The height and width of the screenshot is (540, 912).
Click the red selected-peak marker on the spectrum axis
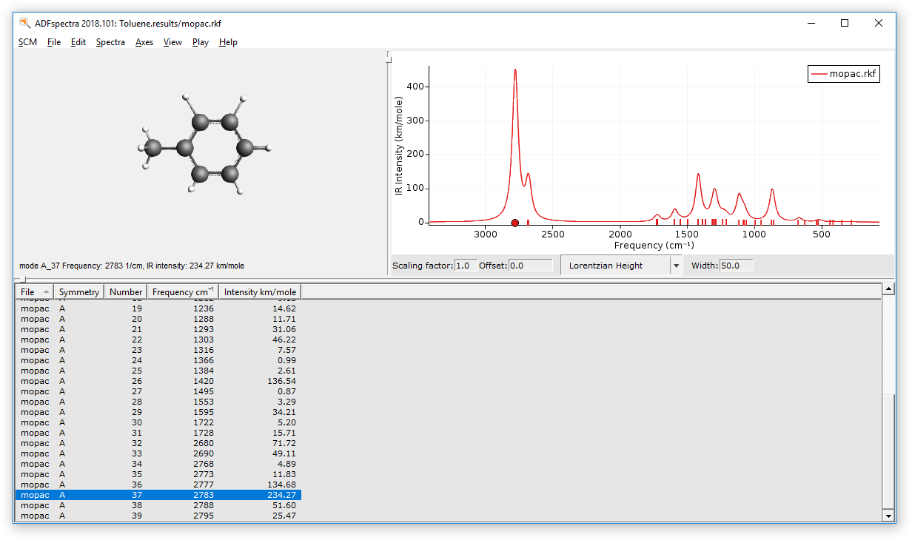tap(515, 223)
